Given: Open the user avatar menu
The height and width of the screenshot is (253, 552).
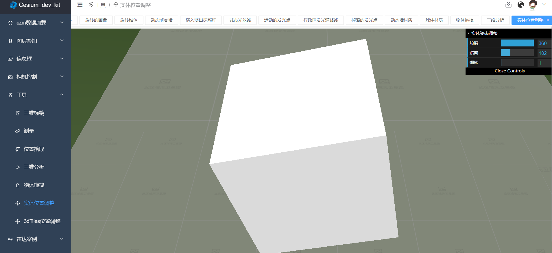Looking at the screenshot, I should point(533,5).
